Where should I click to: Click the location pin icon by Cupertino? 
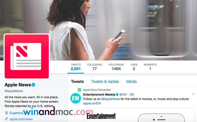click(6, 113)
